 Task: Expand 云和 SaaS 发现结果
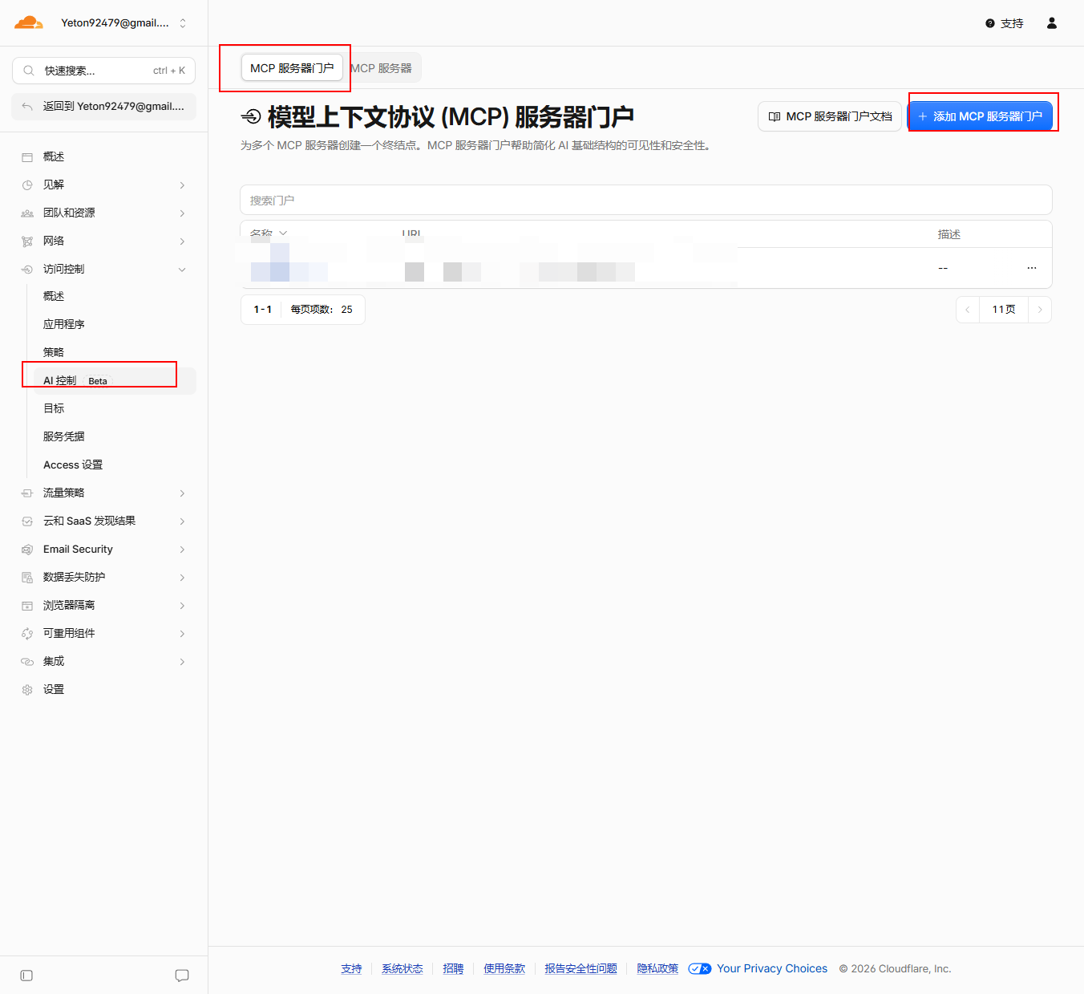[x=104, y=521]
